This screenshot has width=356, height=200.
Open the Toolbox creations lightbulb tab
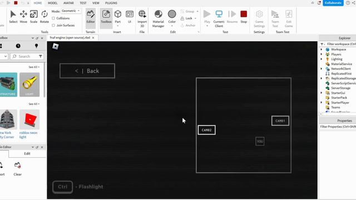coord(36,46)
